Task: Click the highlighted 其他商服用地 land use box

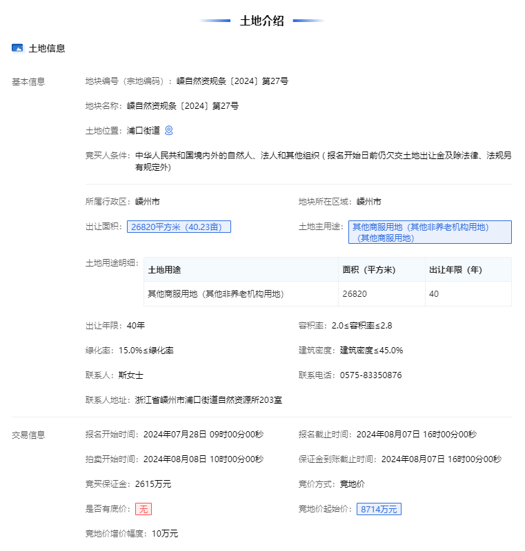Action: (x=430, y=232)
